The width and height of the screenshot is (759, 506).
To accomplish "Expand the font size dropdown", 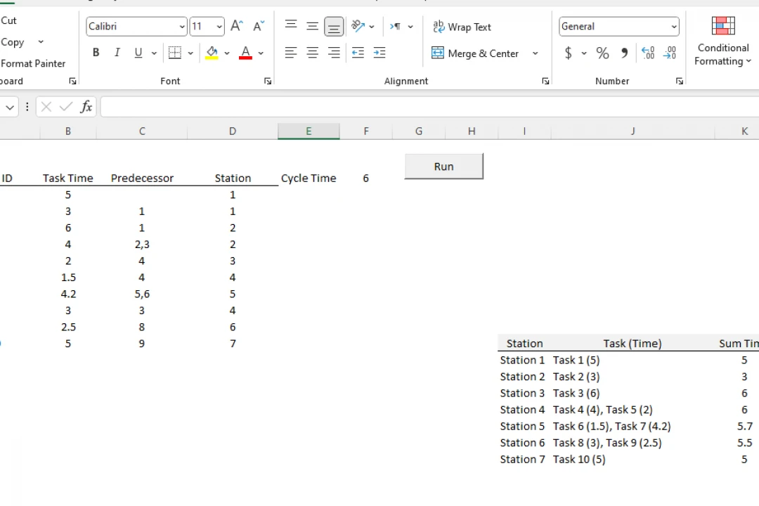I will [x=219, y=27].
